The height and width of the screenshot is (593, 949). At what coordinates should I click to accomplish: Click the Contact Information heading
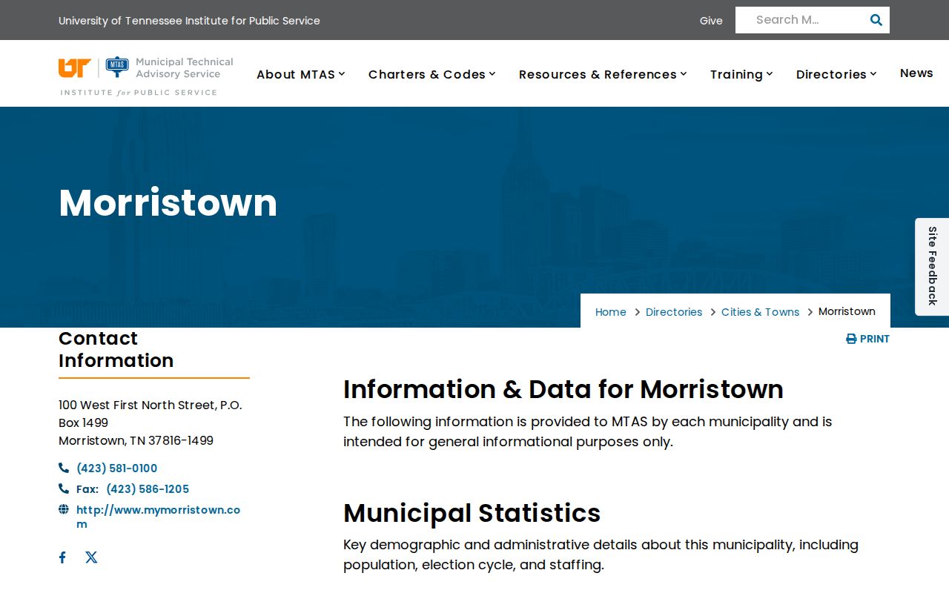(x=116, y=349)
